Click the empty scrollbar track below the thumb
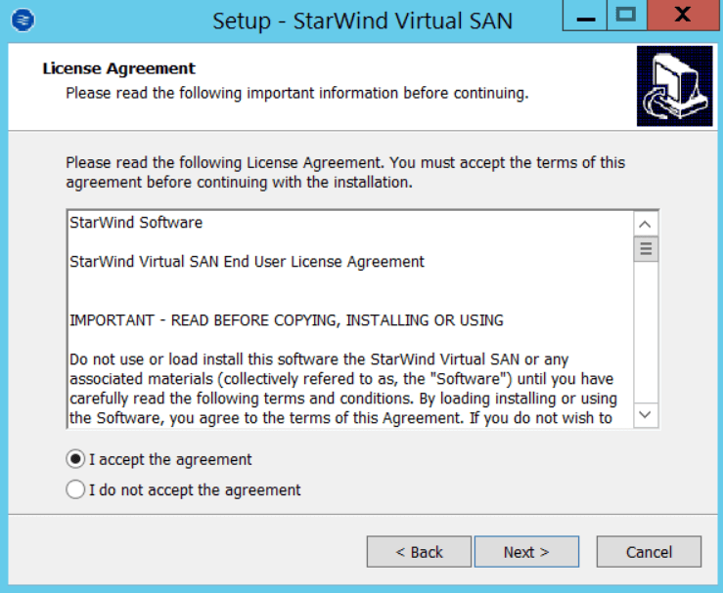This screenshot has height=593, width=723. point(646,332)
